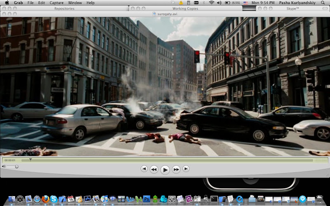
Task: Open the Edit menu
Action: pos(41,2)
